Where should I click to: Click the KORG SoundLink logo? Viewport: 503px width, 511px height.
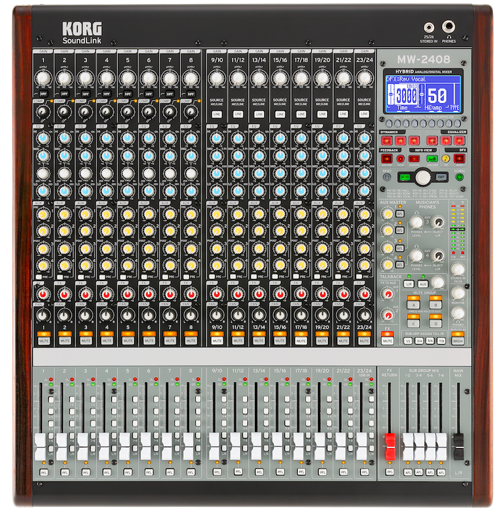[x=82, y=33]
